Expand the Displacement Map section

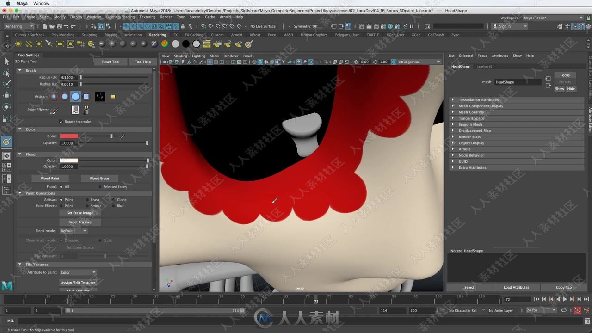(453, 131)
